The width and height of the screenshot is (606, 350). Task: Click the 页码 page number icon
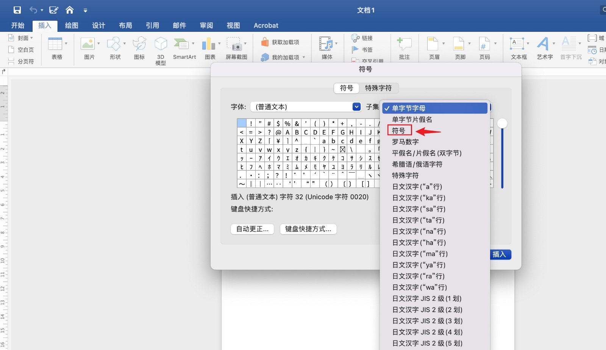pyautogui.click(x=484, y=44)
